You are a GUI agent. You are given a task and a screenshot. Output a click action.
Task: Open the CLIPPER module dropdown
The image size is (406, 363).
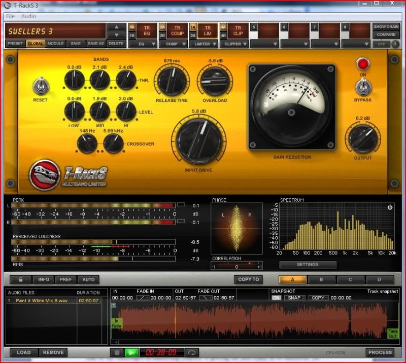click(234, 44)
